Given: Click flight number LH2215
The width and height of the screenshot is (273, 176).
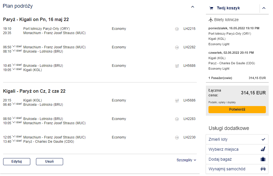Looking at the screenshot, I should point(189,29).
